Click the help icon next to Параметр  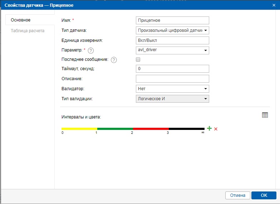coord(90,50)
